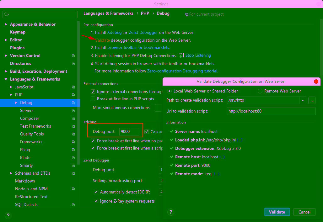Click project-level icon next to Servers
The width and height of the screenshot is (323, 222).
pos(73,110)
